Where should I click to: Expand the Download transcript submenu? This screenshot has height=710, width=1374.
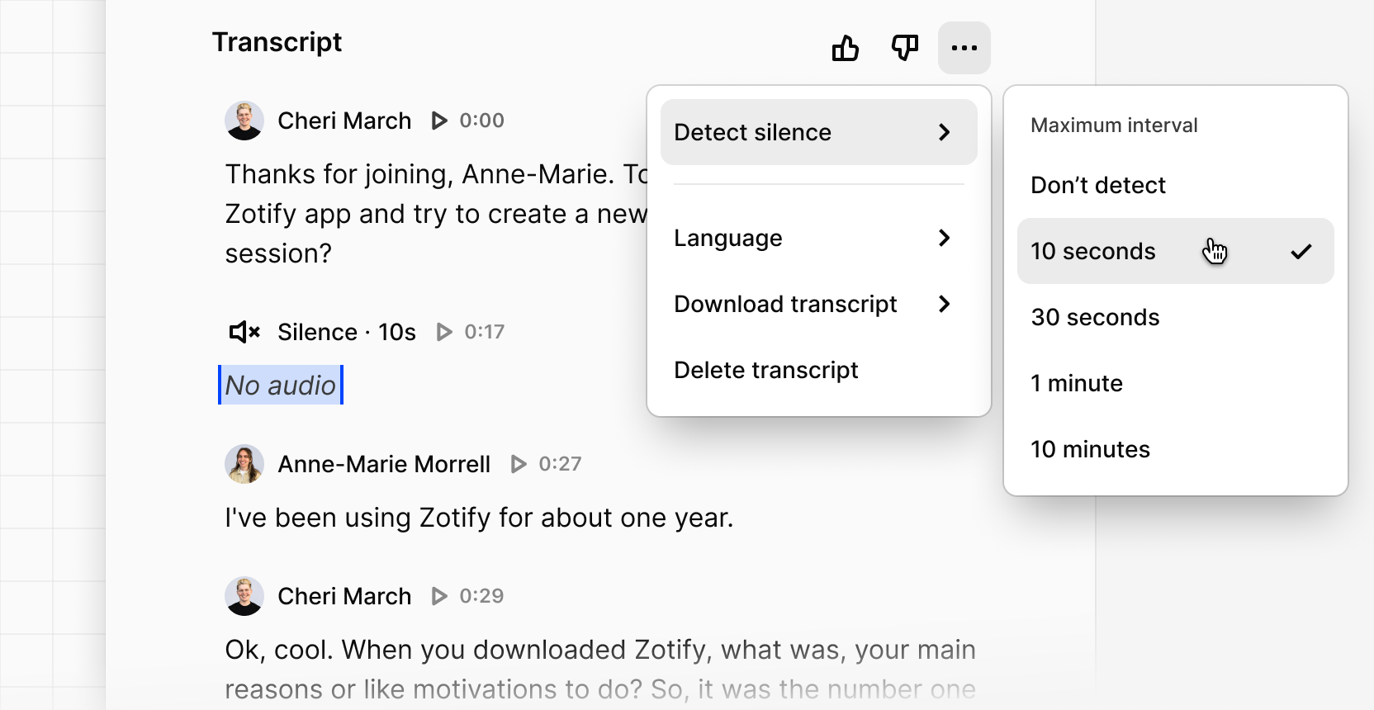point(785,304)
